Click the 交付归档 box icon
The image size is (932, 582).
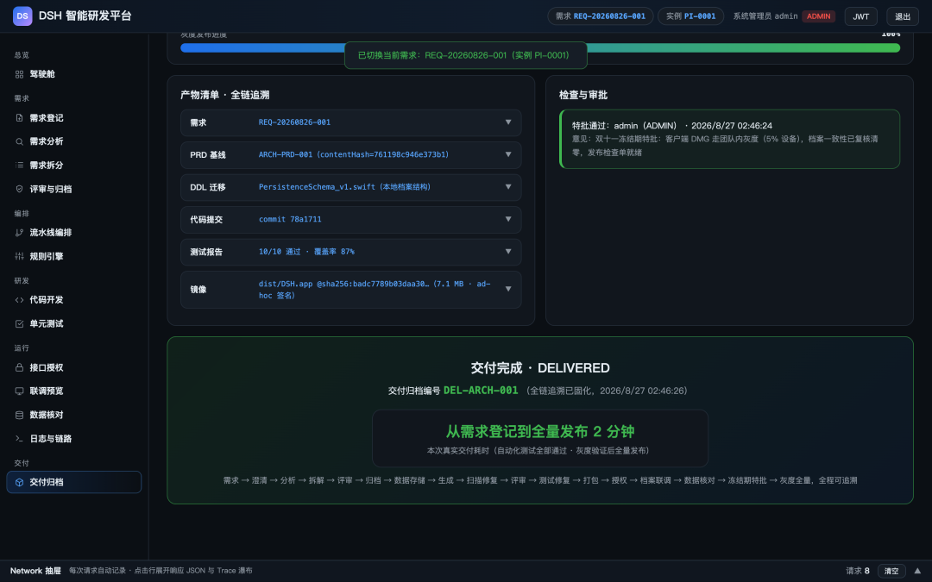click(19, 482)
